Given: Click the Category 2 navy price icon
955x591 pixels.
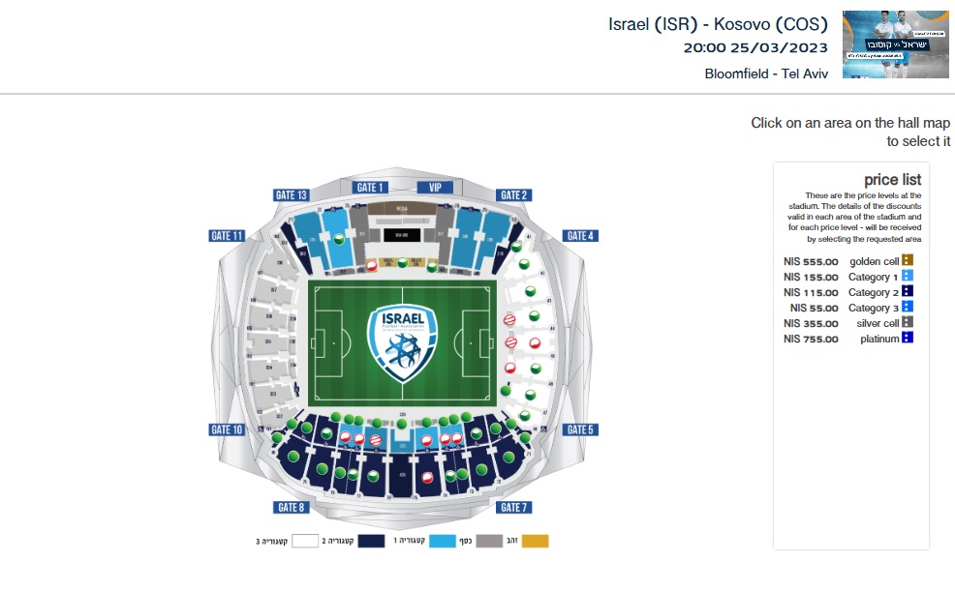Looking at the screenshot, I should tap(908, 291).
